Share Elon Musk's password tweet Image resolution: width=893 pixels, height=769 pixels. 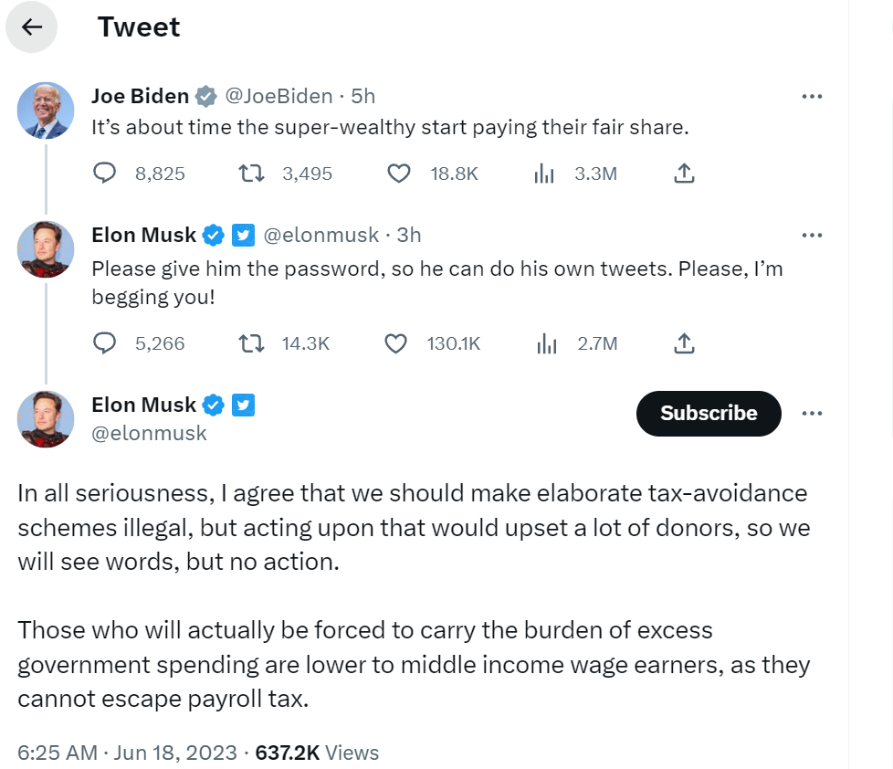pyautogui.click(x=685, y=343)
